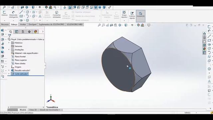Expand more manager tabs arrow

pos(43,32)
